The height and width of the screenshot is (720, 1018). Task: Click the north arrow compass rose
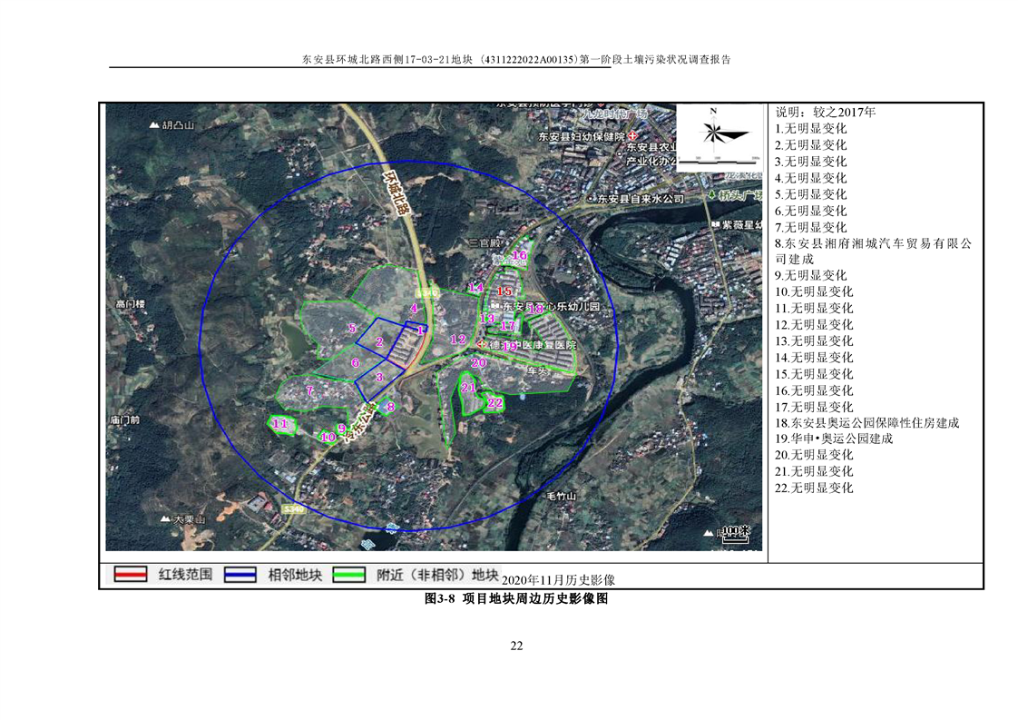(714, 134)
